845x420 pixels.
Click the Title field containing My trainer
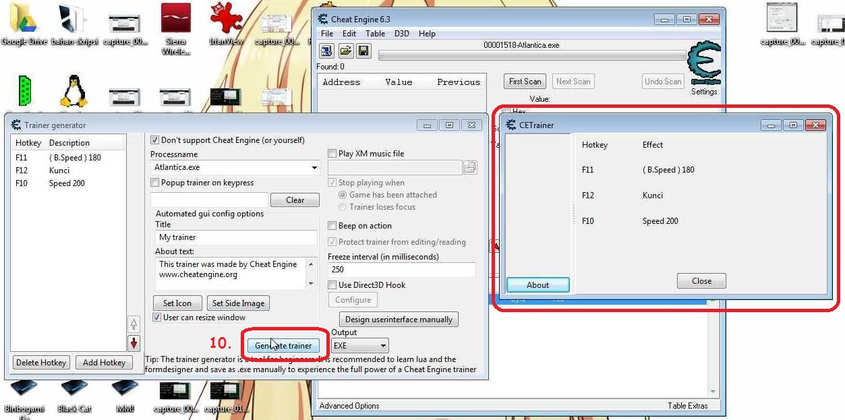pyautogui.click(x=236, y=237)
